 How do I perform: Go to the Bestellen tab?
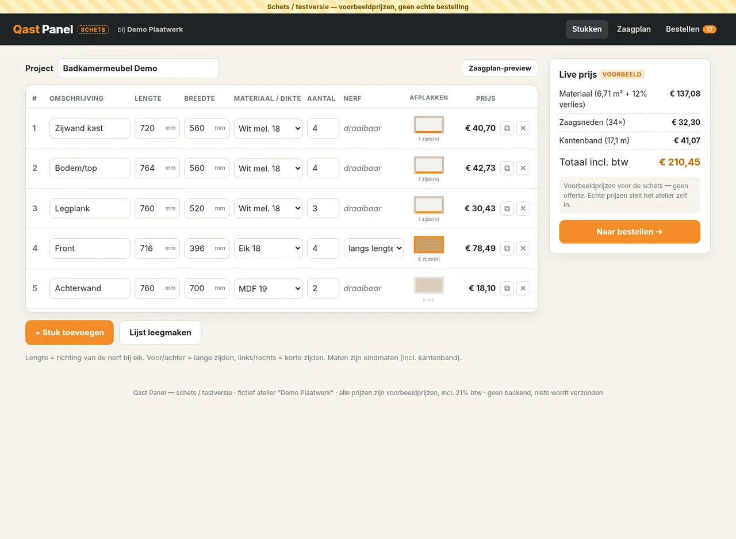pyautogui.click(x=691, y=29)
